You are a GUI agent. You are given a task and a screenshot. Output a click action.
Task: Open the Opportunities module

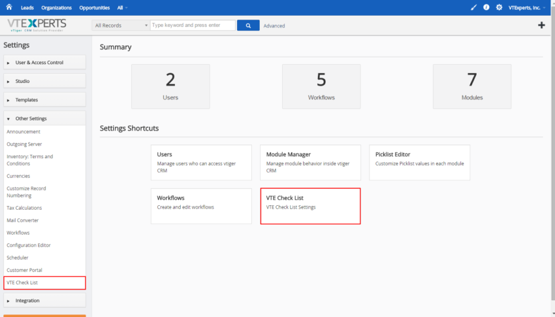pos(95,7)
